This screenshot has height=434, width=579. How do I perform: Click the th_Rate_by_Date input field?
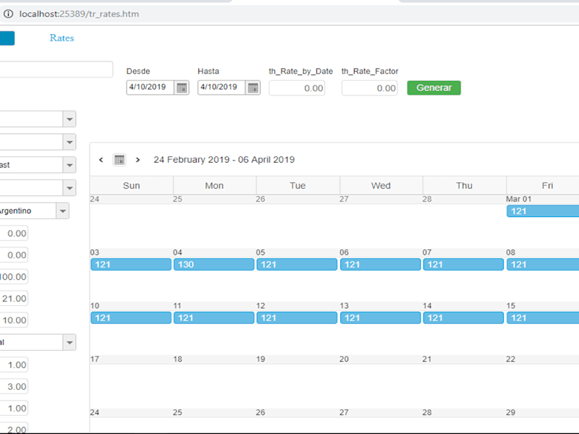[297, 88]
